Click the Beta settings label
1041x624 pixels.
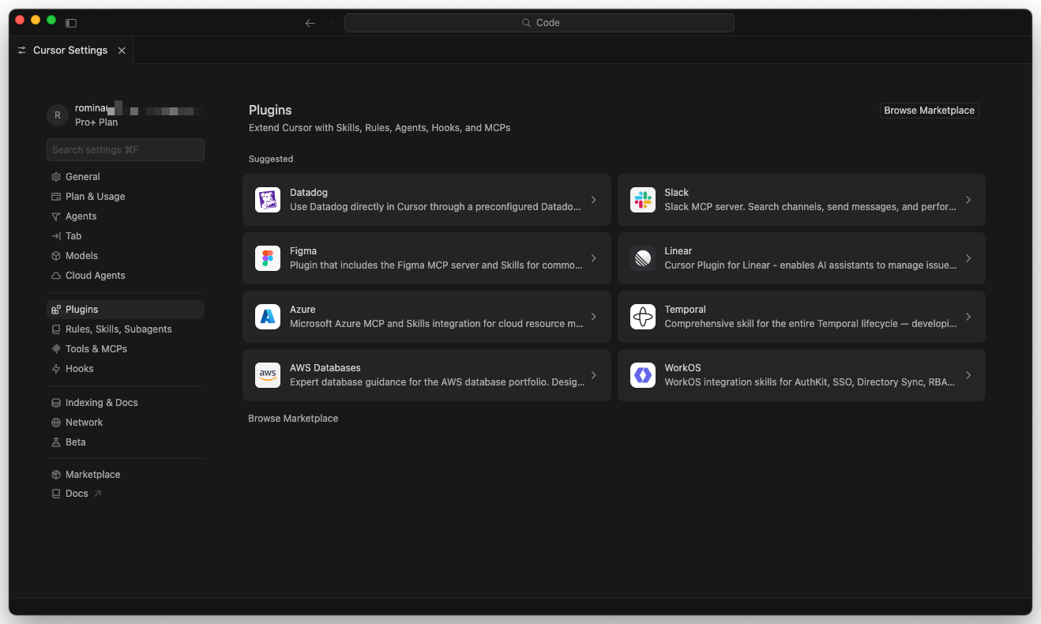pyautogui.click(x=76, y=442)
